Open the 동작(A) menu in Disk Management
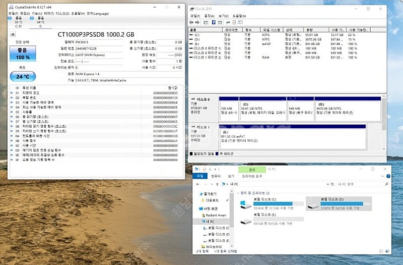 [x=209, y=16]
